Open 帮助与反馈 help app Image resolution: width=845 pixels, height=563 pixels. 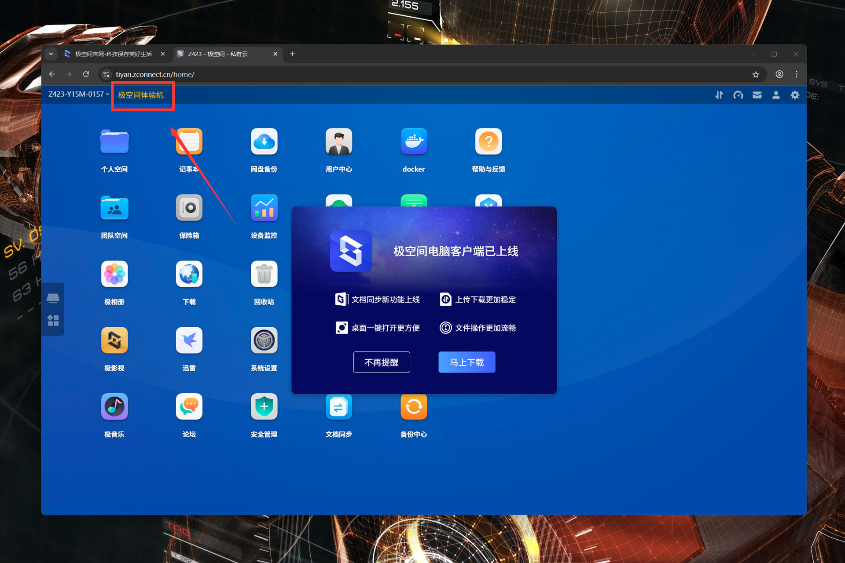[x=489, y=142]
